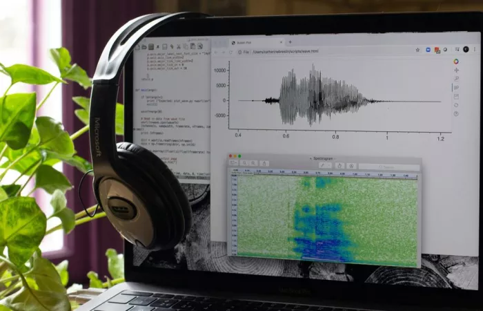The width and height of the screenshot is (483, 311).
Task: Click the Reset plot icon in plot toolbar
Action: point(456,105)
